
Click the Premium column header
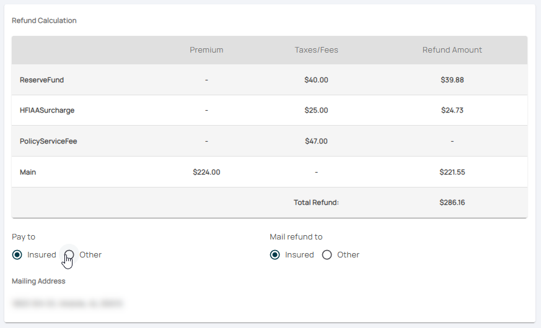pyautogui.click(x=206, y=50)
